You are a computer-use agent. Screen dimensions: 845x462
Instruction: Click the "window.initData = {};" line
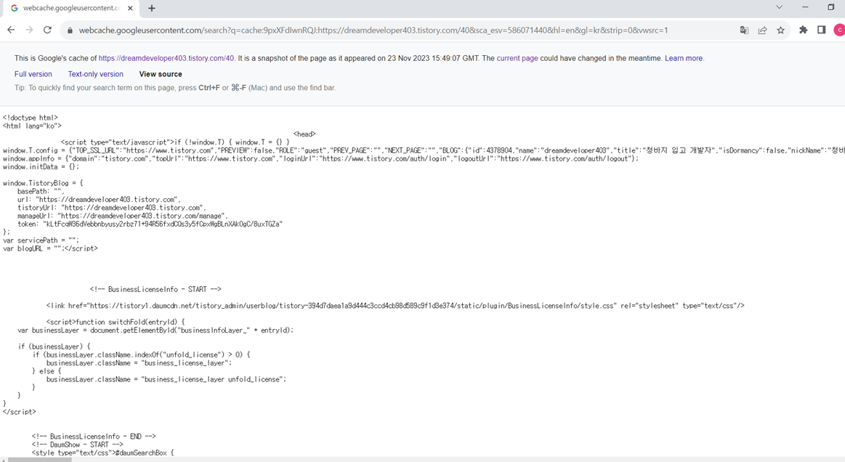(41, 166)
